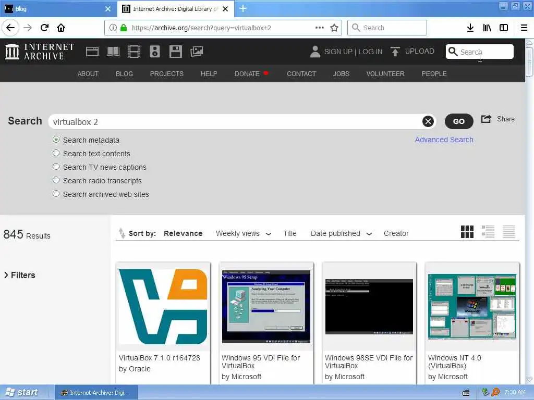Viewport: 534px width, 400px height.
Task: Open the Firefox hamburger menu
Action: coord(524,28)
